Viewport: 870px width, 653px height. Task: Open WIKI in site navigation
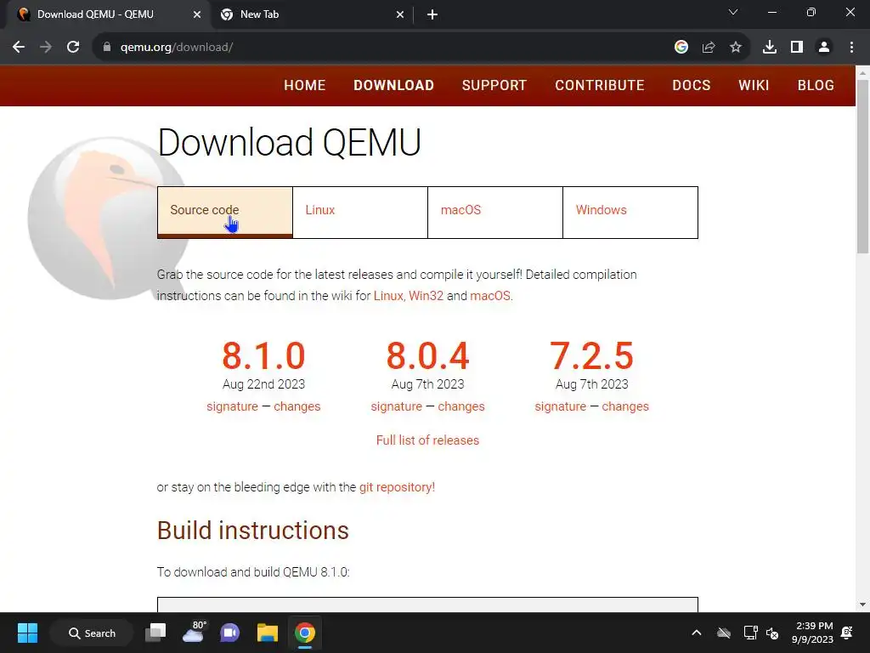[754, 85]
